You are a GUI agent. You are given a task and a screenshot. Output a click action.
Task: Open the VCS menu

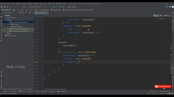[x=54, y=4]
